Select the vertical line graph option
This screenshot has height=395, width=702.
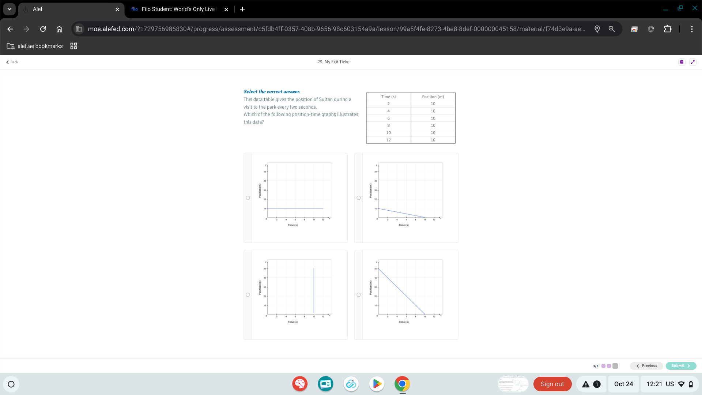(248, 295)
